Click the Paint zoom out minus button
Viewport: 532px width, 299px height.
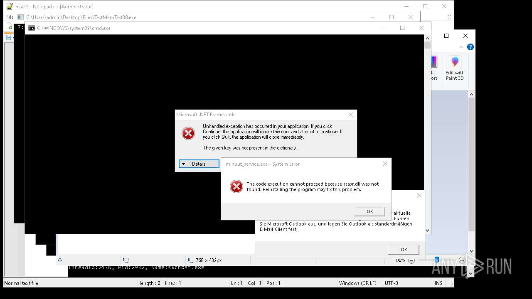pyautogui.click(x=411, y=260)
